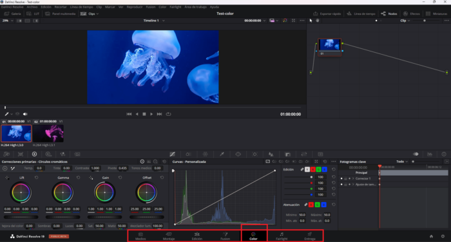
Task: Open the LUT panel button
Action: click(33, 14)
